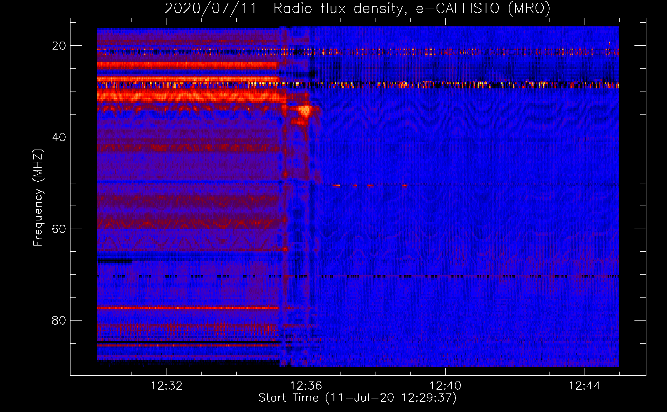
Task: Click the 20 MHz frequency tick label
Action: click(59, 46)
